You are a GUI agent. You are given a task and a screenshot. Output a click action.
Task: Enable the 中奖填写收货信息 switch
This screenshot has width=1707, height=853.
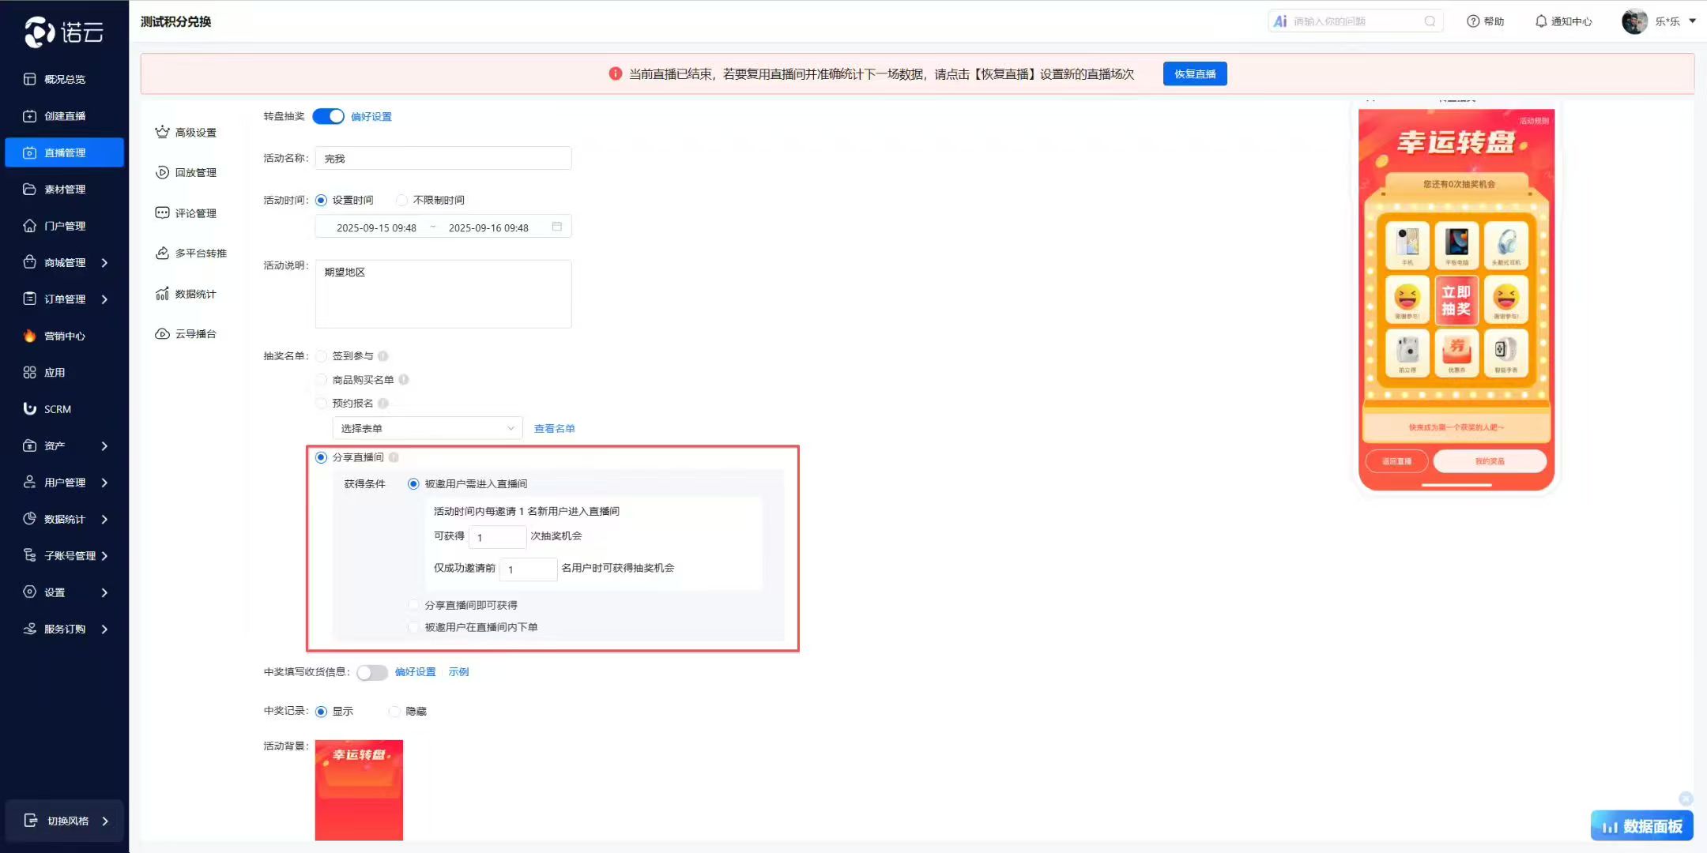pyautogui.click(x=371, y=672)
